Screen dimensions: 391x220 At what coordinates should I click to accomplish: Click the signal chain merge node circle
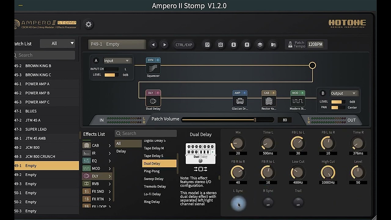[x=312, y=65]
